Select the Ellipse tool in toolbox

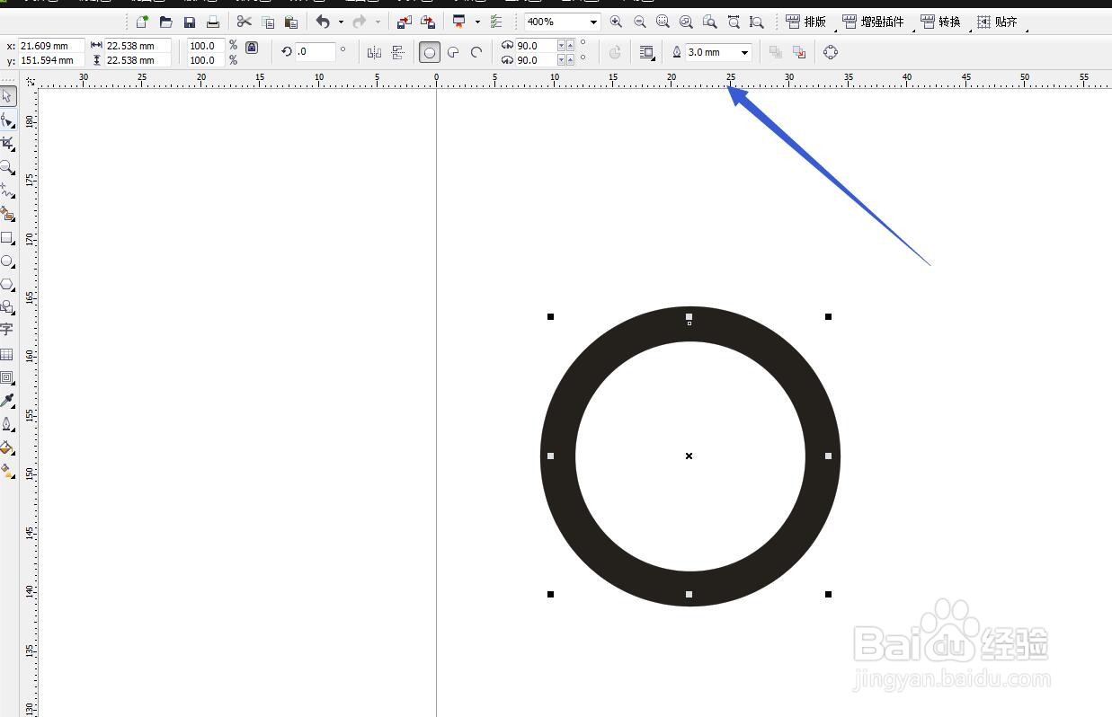[7, 261]
